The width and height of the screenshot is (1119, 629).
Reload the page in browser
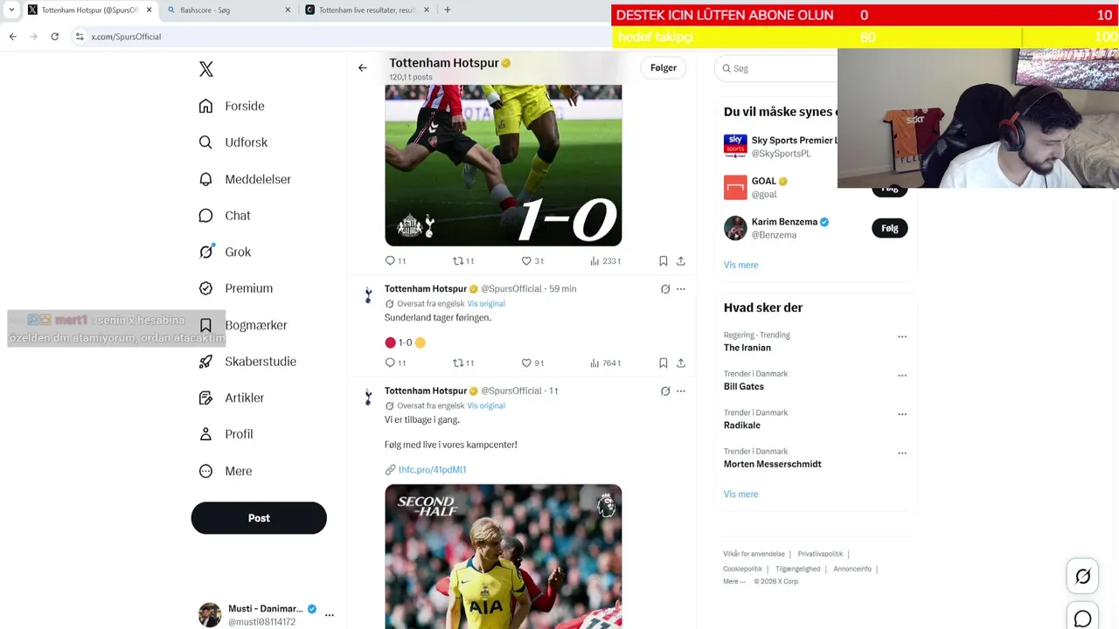pyautogui.click(x=54, y=37)
